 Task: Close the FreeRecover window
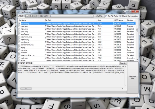pyautogui.click(x=135, y=11)
